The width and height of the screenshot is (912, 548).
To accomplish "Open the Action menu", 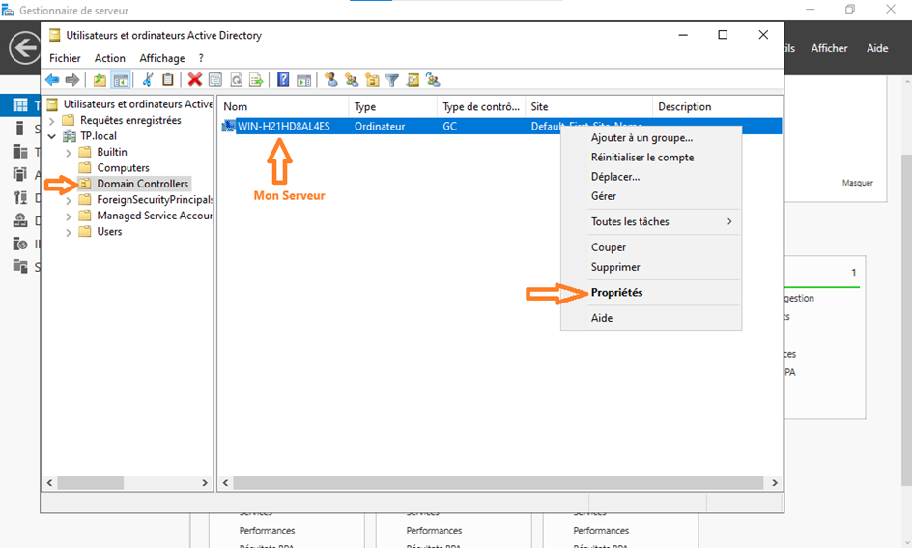I will [110, 58].
